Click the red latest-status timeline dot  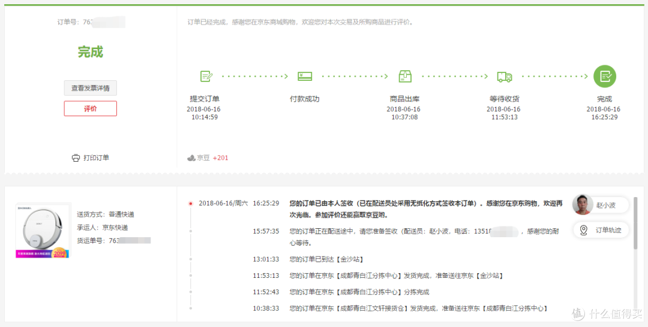[x=191, y=203]
